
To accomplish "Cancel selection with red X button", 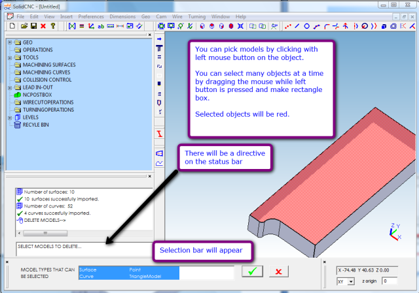I will 279,271.
